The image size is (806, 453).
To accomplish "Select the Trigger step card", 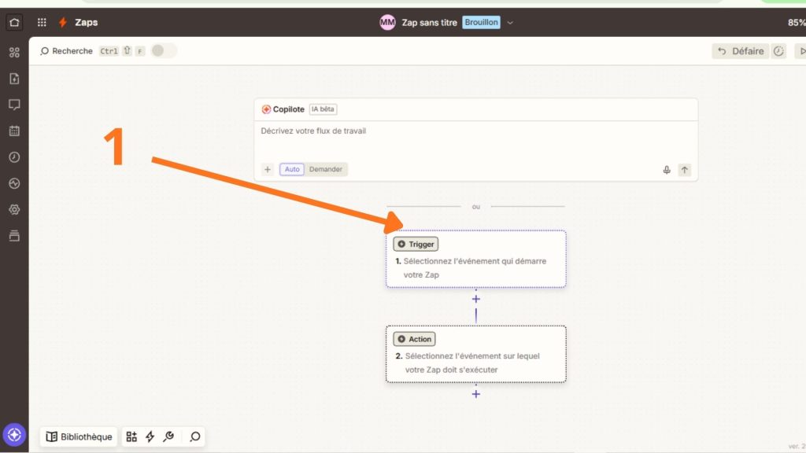I will [x=475, y=259].
